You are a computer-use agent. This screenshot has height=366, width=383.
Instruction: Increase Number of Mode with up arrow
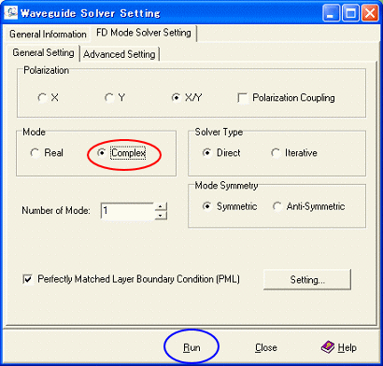point(161,206)
